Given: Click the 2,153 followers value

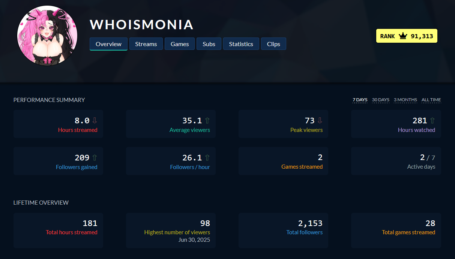Looking at the screenshot, I should (x=310, y=223).
